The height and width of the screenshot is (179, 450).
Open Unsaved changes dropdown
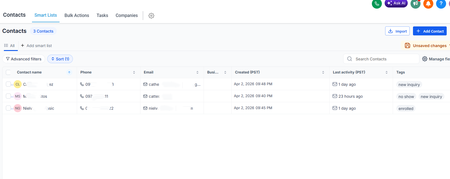449,46
